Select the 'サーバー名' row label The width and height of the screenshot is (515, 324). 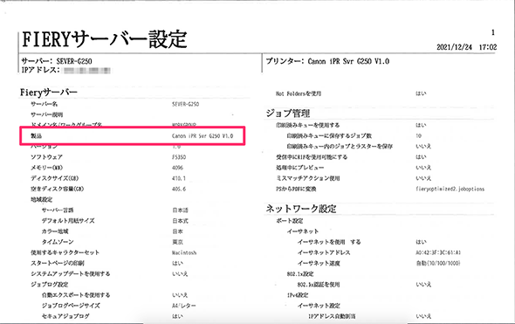[44, 104]
